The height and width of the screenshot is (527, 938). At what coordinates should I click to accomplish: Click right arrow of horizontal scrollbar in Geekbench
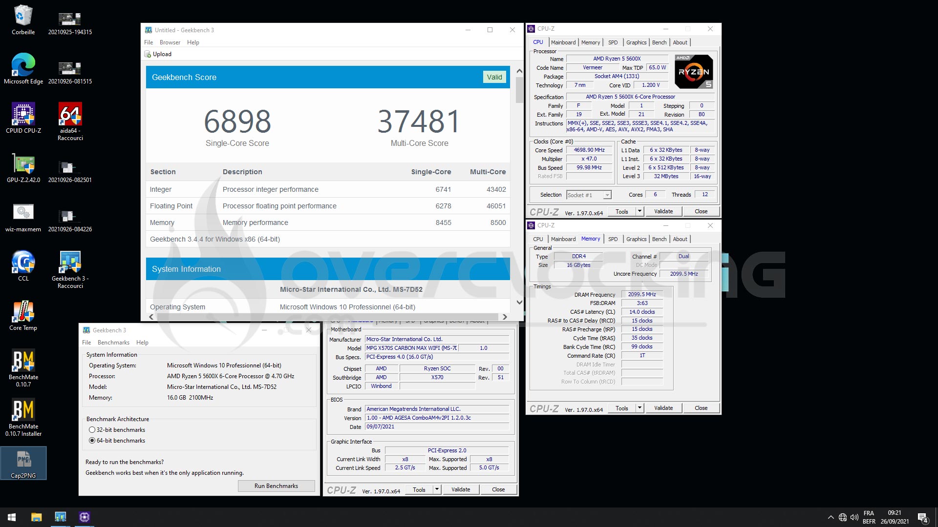[x=505, y=317]
